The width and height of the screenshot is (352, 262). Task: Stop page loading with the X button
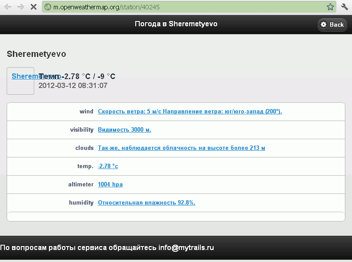34,7
